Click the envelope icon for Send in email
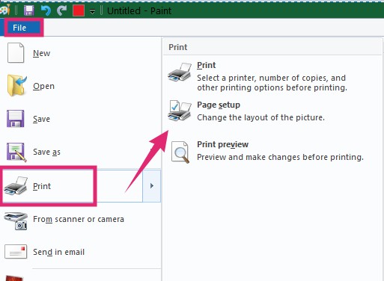Screen dimensions: 384x281 [16, 252]
